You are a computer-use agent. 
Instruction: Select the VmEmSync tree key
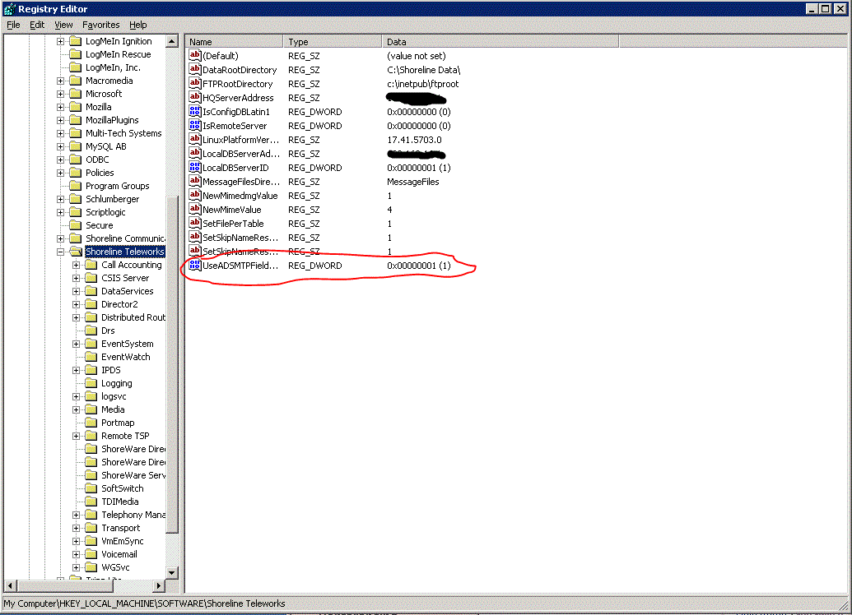click(123, 541)
